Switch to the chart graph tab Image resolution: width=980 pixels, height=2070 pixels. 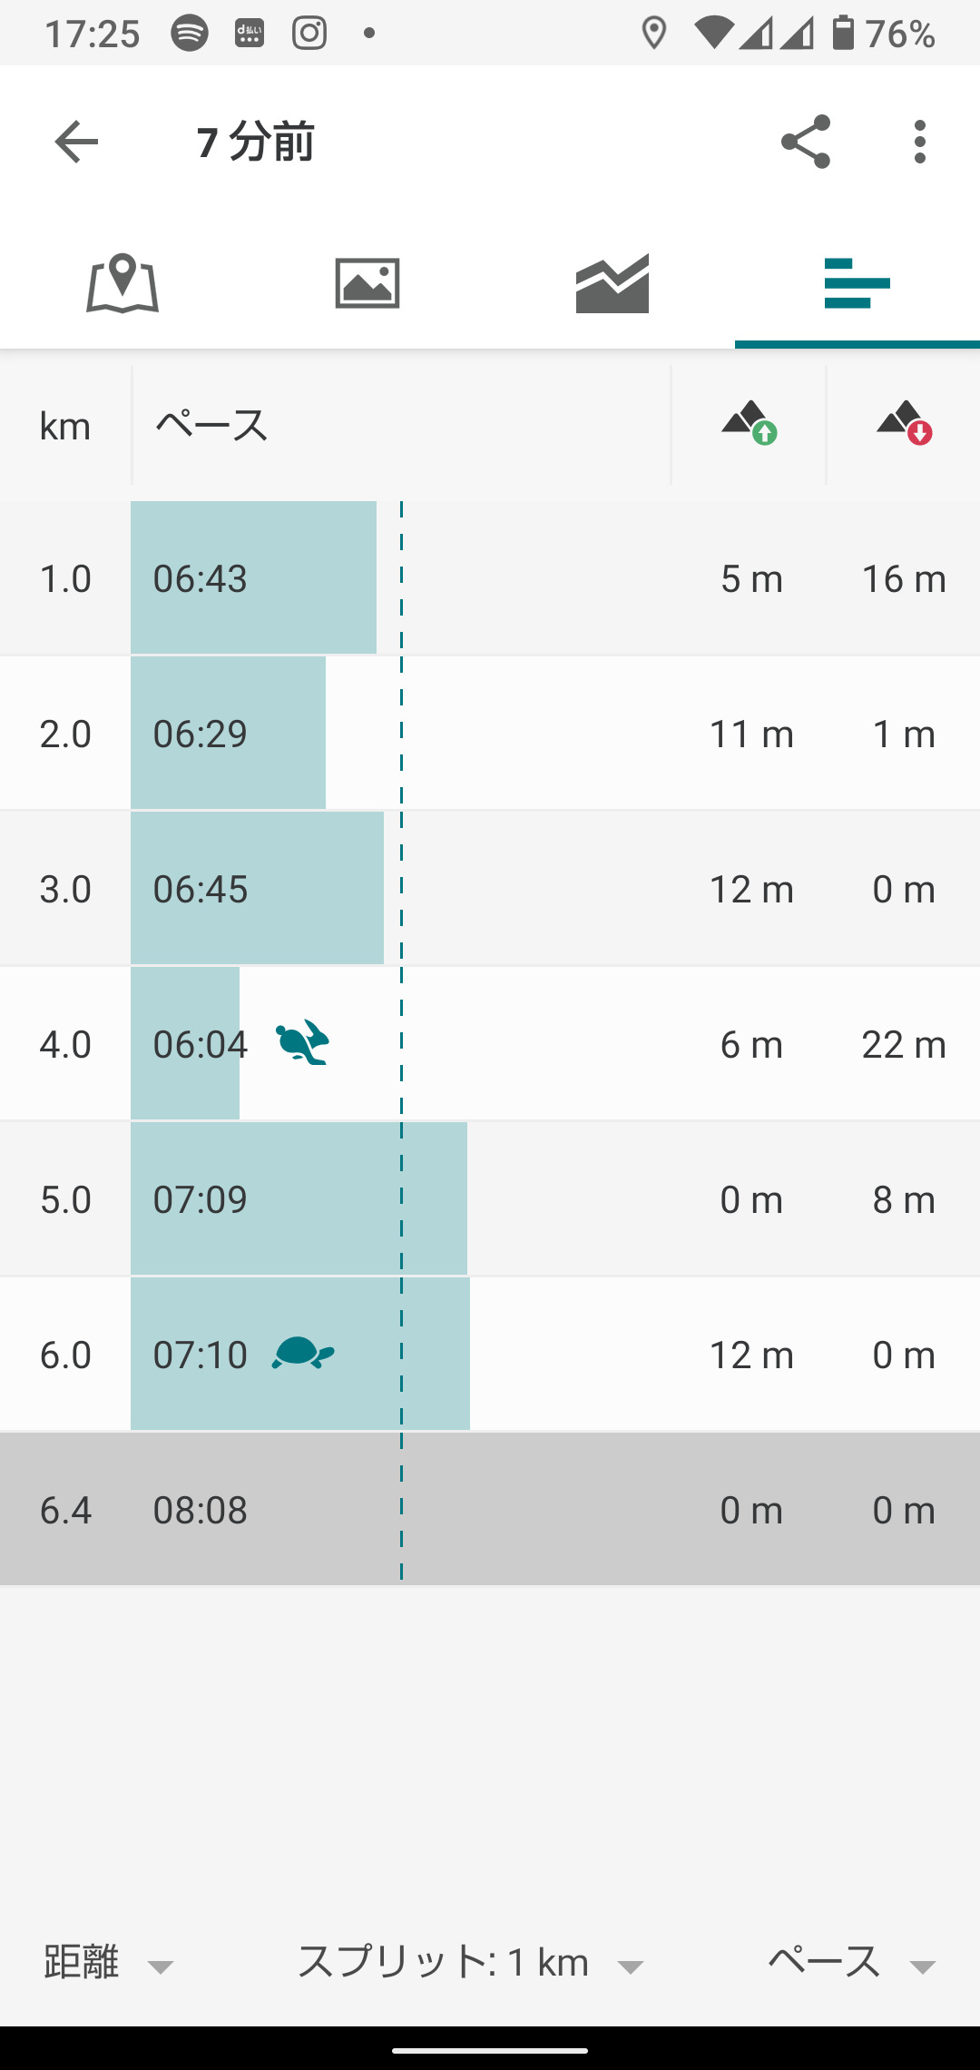[x=612, y=283]
